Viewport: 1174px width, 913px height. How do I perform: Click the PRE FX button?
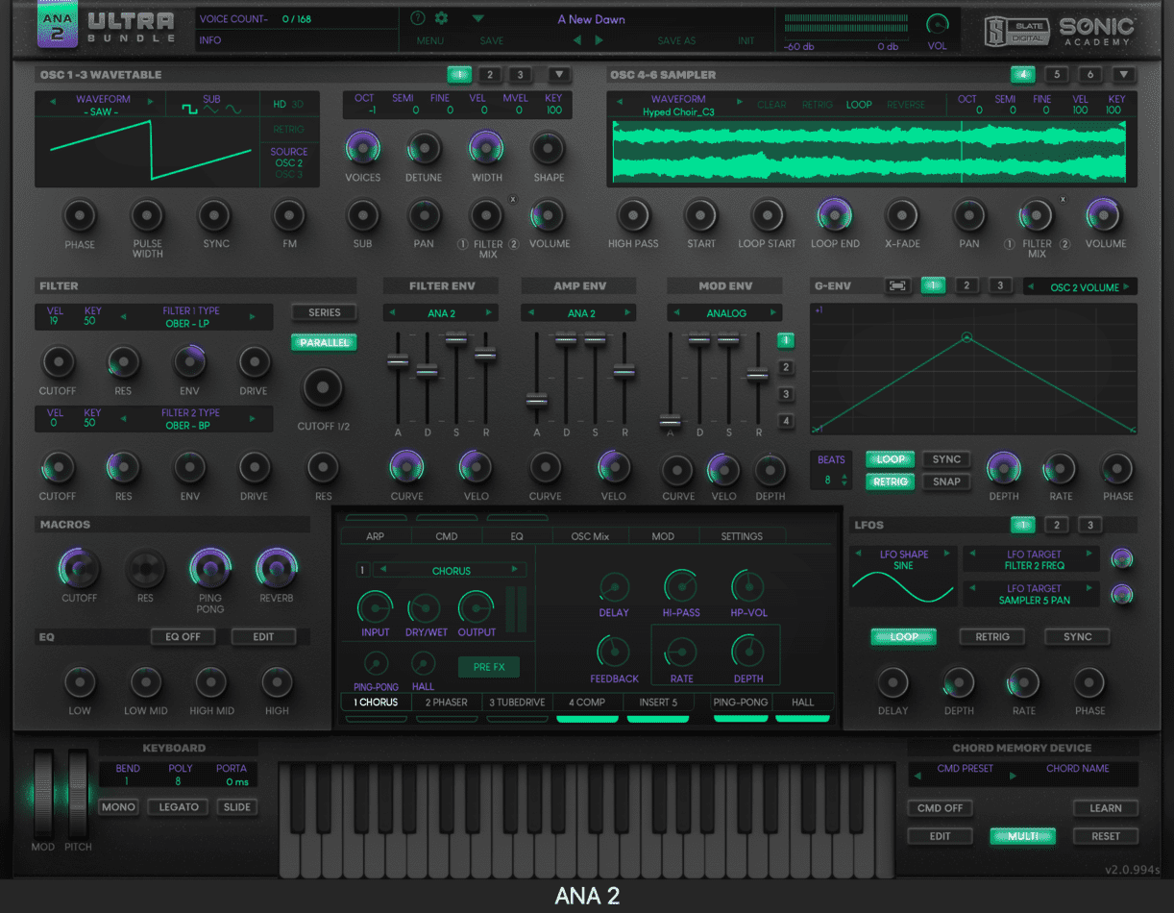(489, 667)
